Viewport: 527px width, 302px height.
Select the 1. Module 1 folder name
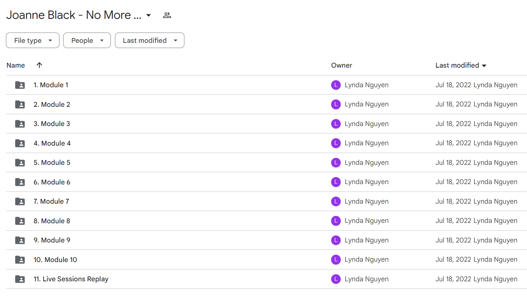[51, 85]
